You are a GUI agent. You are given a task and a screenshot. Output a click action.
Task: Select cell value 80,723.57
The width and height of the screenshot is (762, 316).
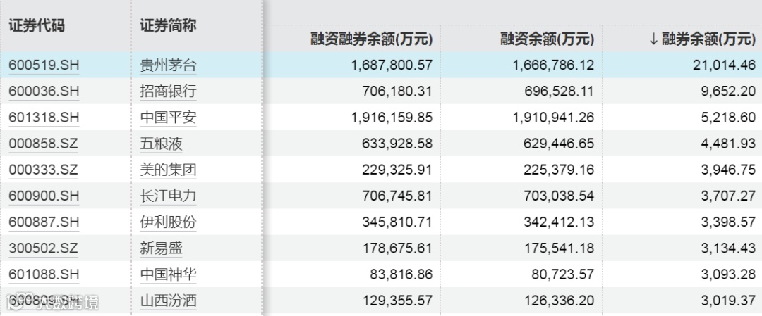tap(562, 274)
